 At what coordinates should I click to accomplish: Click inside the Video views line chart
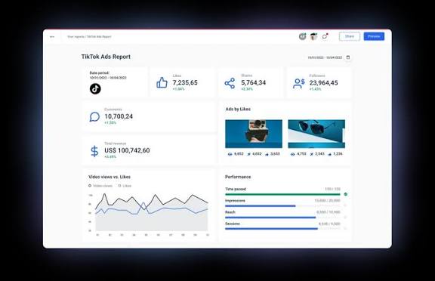point(152,212)
